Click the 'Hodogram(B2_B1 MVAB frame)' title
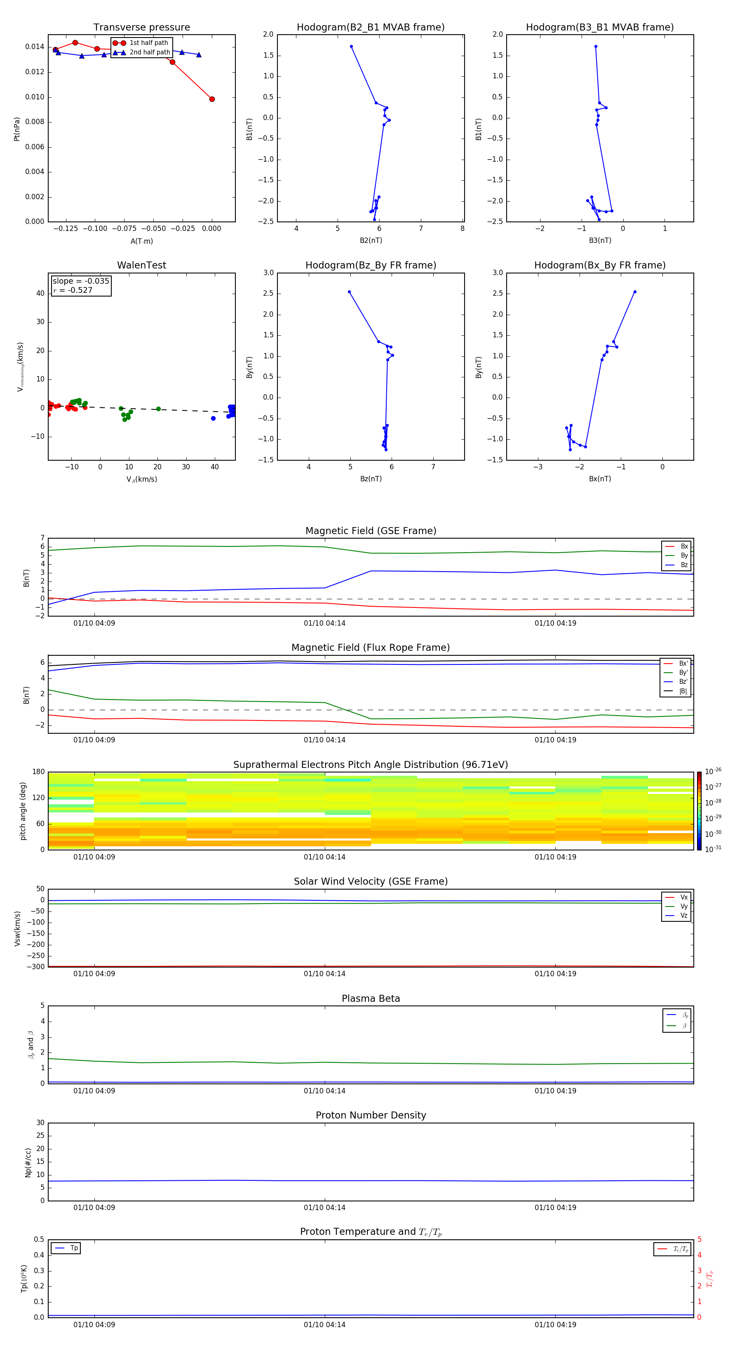Image resolution: width=742 pixels, height=1361 pixels. (x=370, y=27)
